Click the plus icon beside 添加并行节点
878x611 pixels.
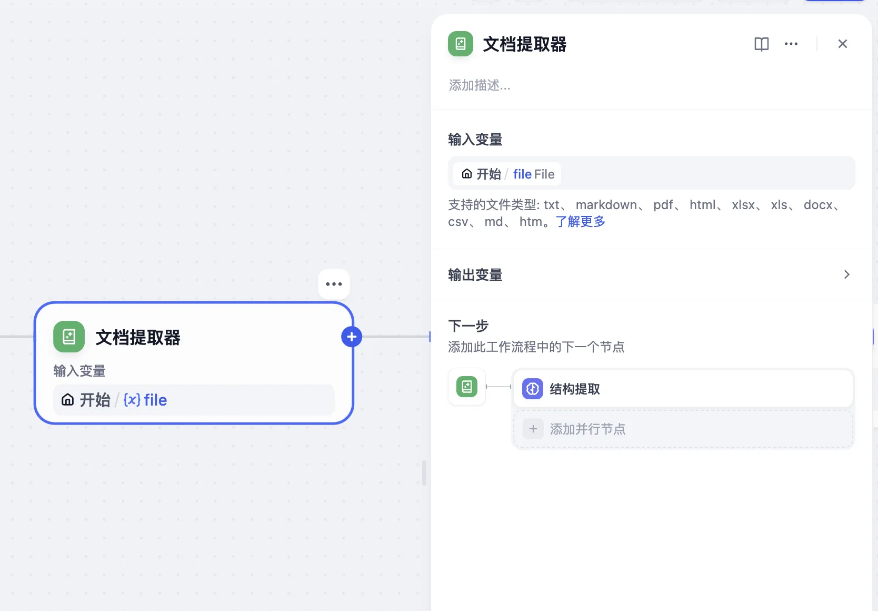[533, 429]
